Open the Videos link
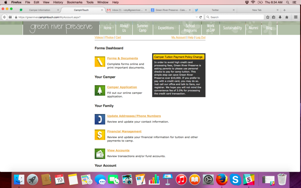Screen dimensions: 301x188 99,37
